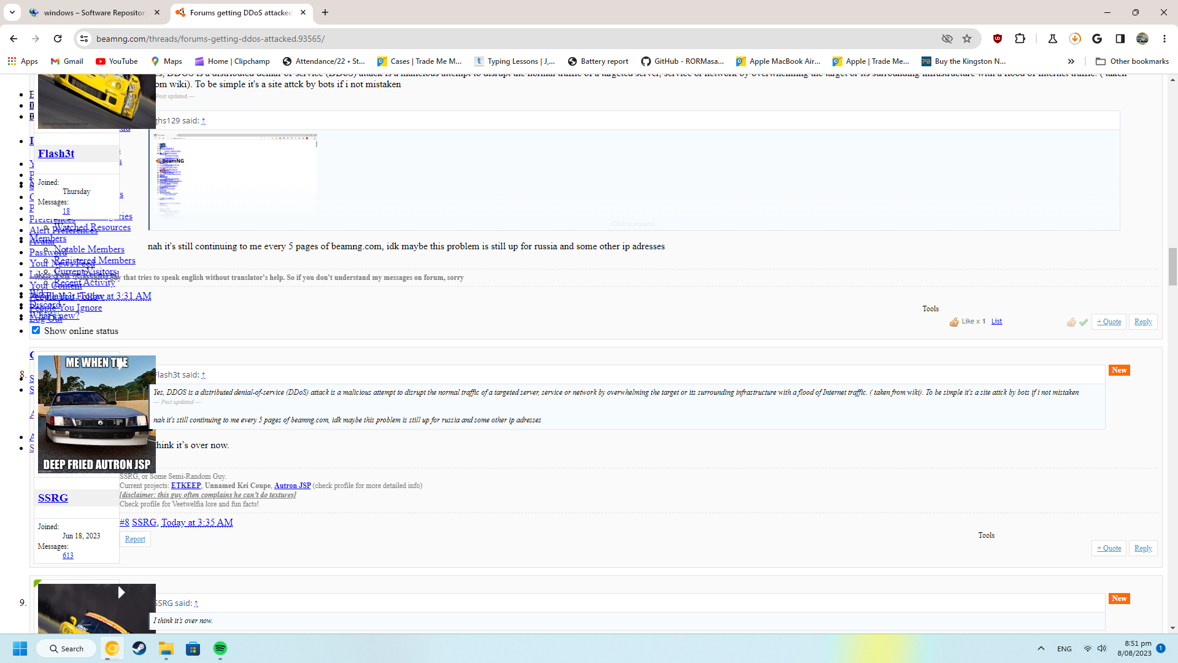
Task: Click the Google account G icon in toolbar
Action: click(1098, 39)
